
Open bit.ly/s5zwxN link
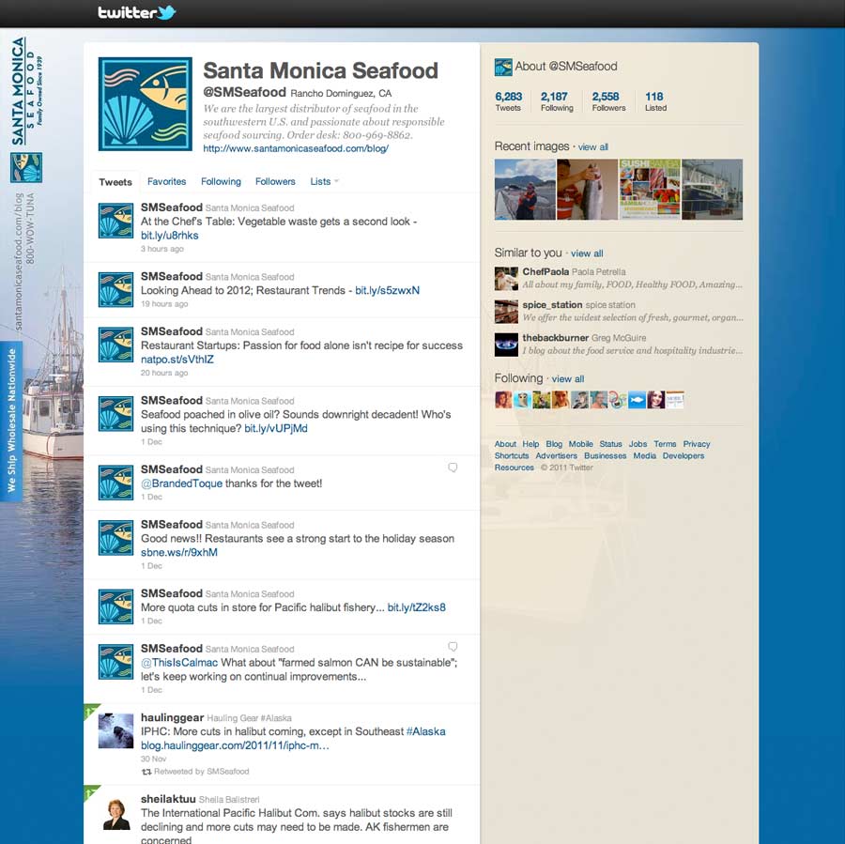point(388,290)
